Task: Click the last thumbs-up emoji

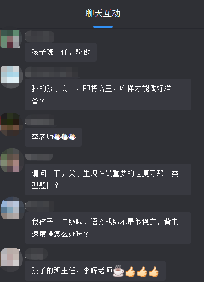Action: coord(154,271)
